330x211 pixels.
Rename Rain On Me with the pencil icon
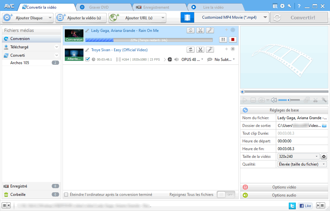[x=87, y=31]
